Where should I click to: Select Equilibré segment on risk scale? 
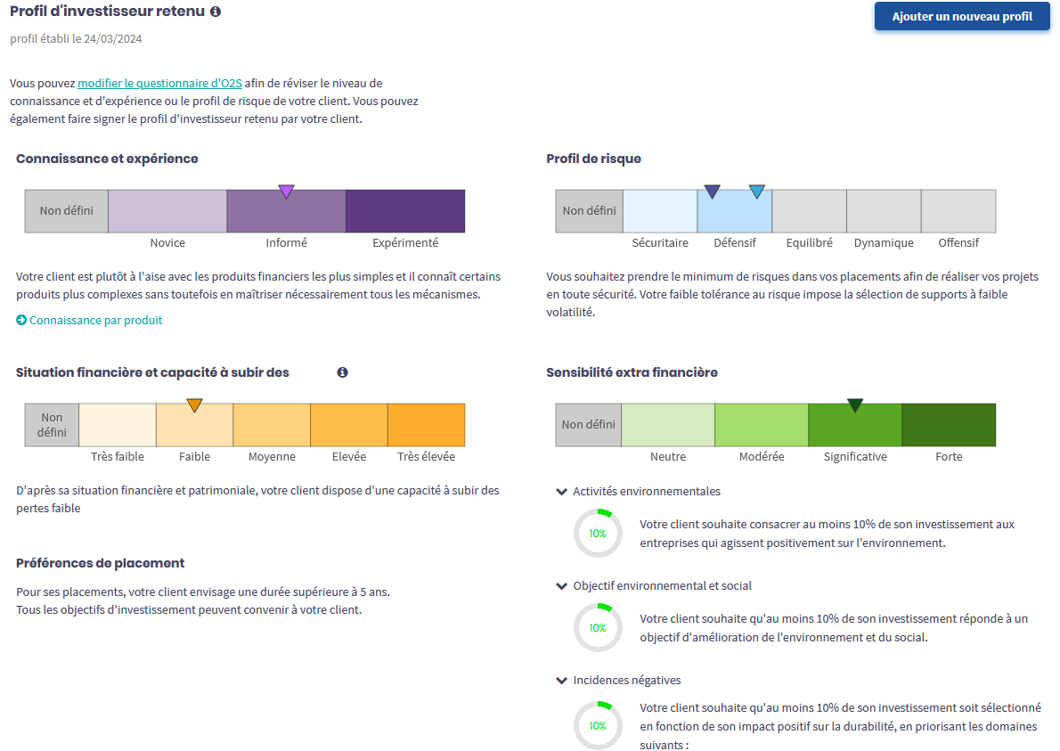809,211
